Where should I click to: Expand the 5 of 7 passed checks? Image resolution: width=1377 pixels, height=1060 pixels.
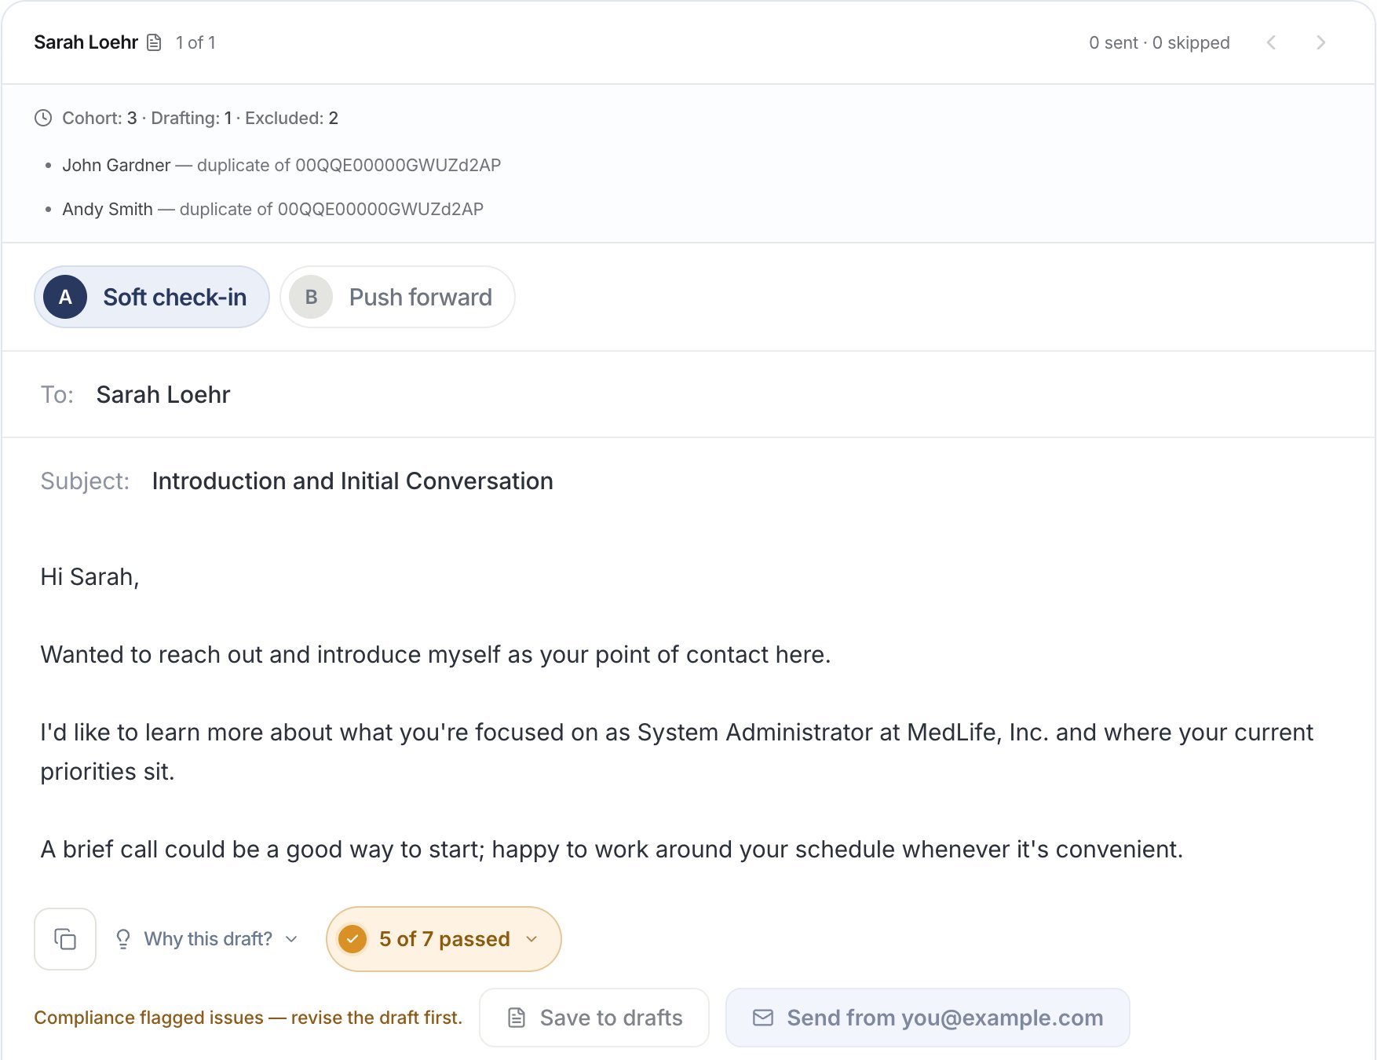click(x=444, y=939)
